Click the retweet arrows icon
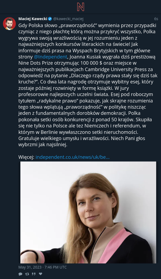 click(27, 274)
